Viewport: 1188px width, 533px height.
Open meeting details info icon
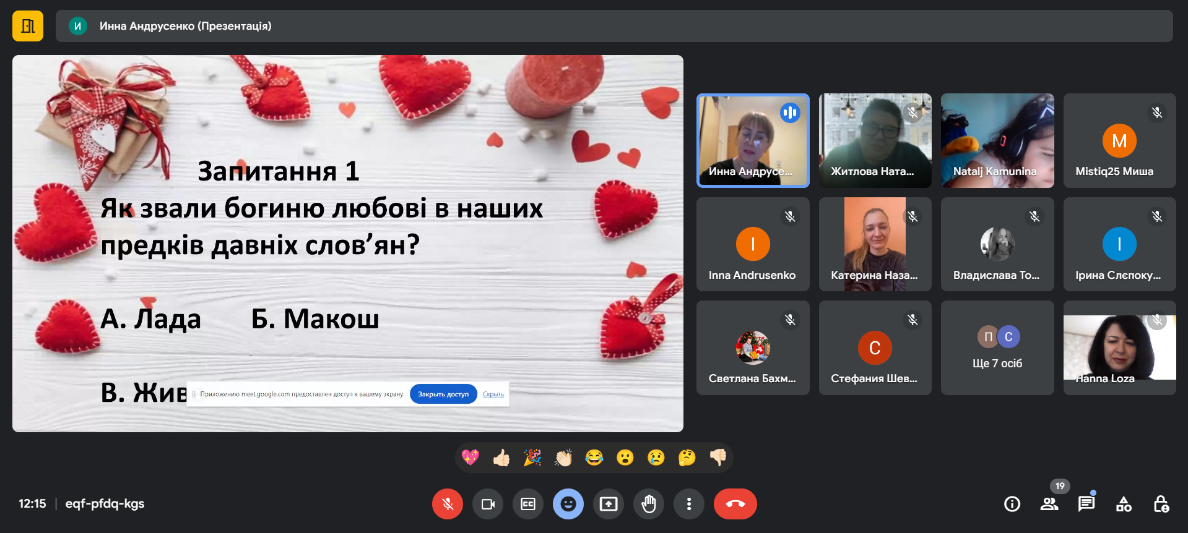tap(1012, 504)
